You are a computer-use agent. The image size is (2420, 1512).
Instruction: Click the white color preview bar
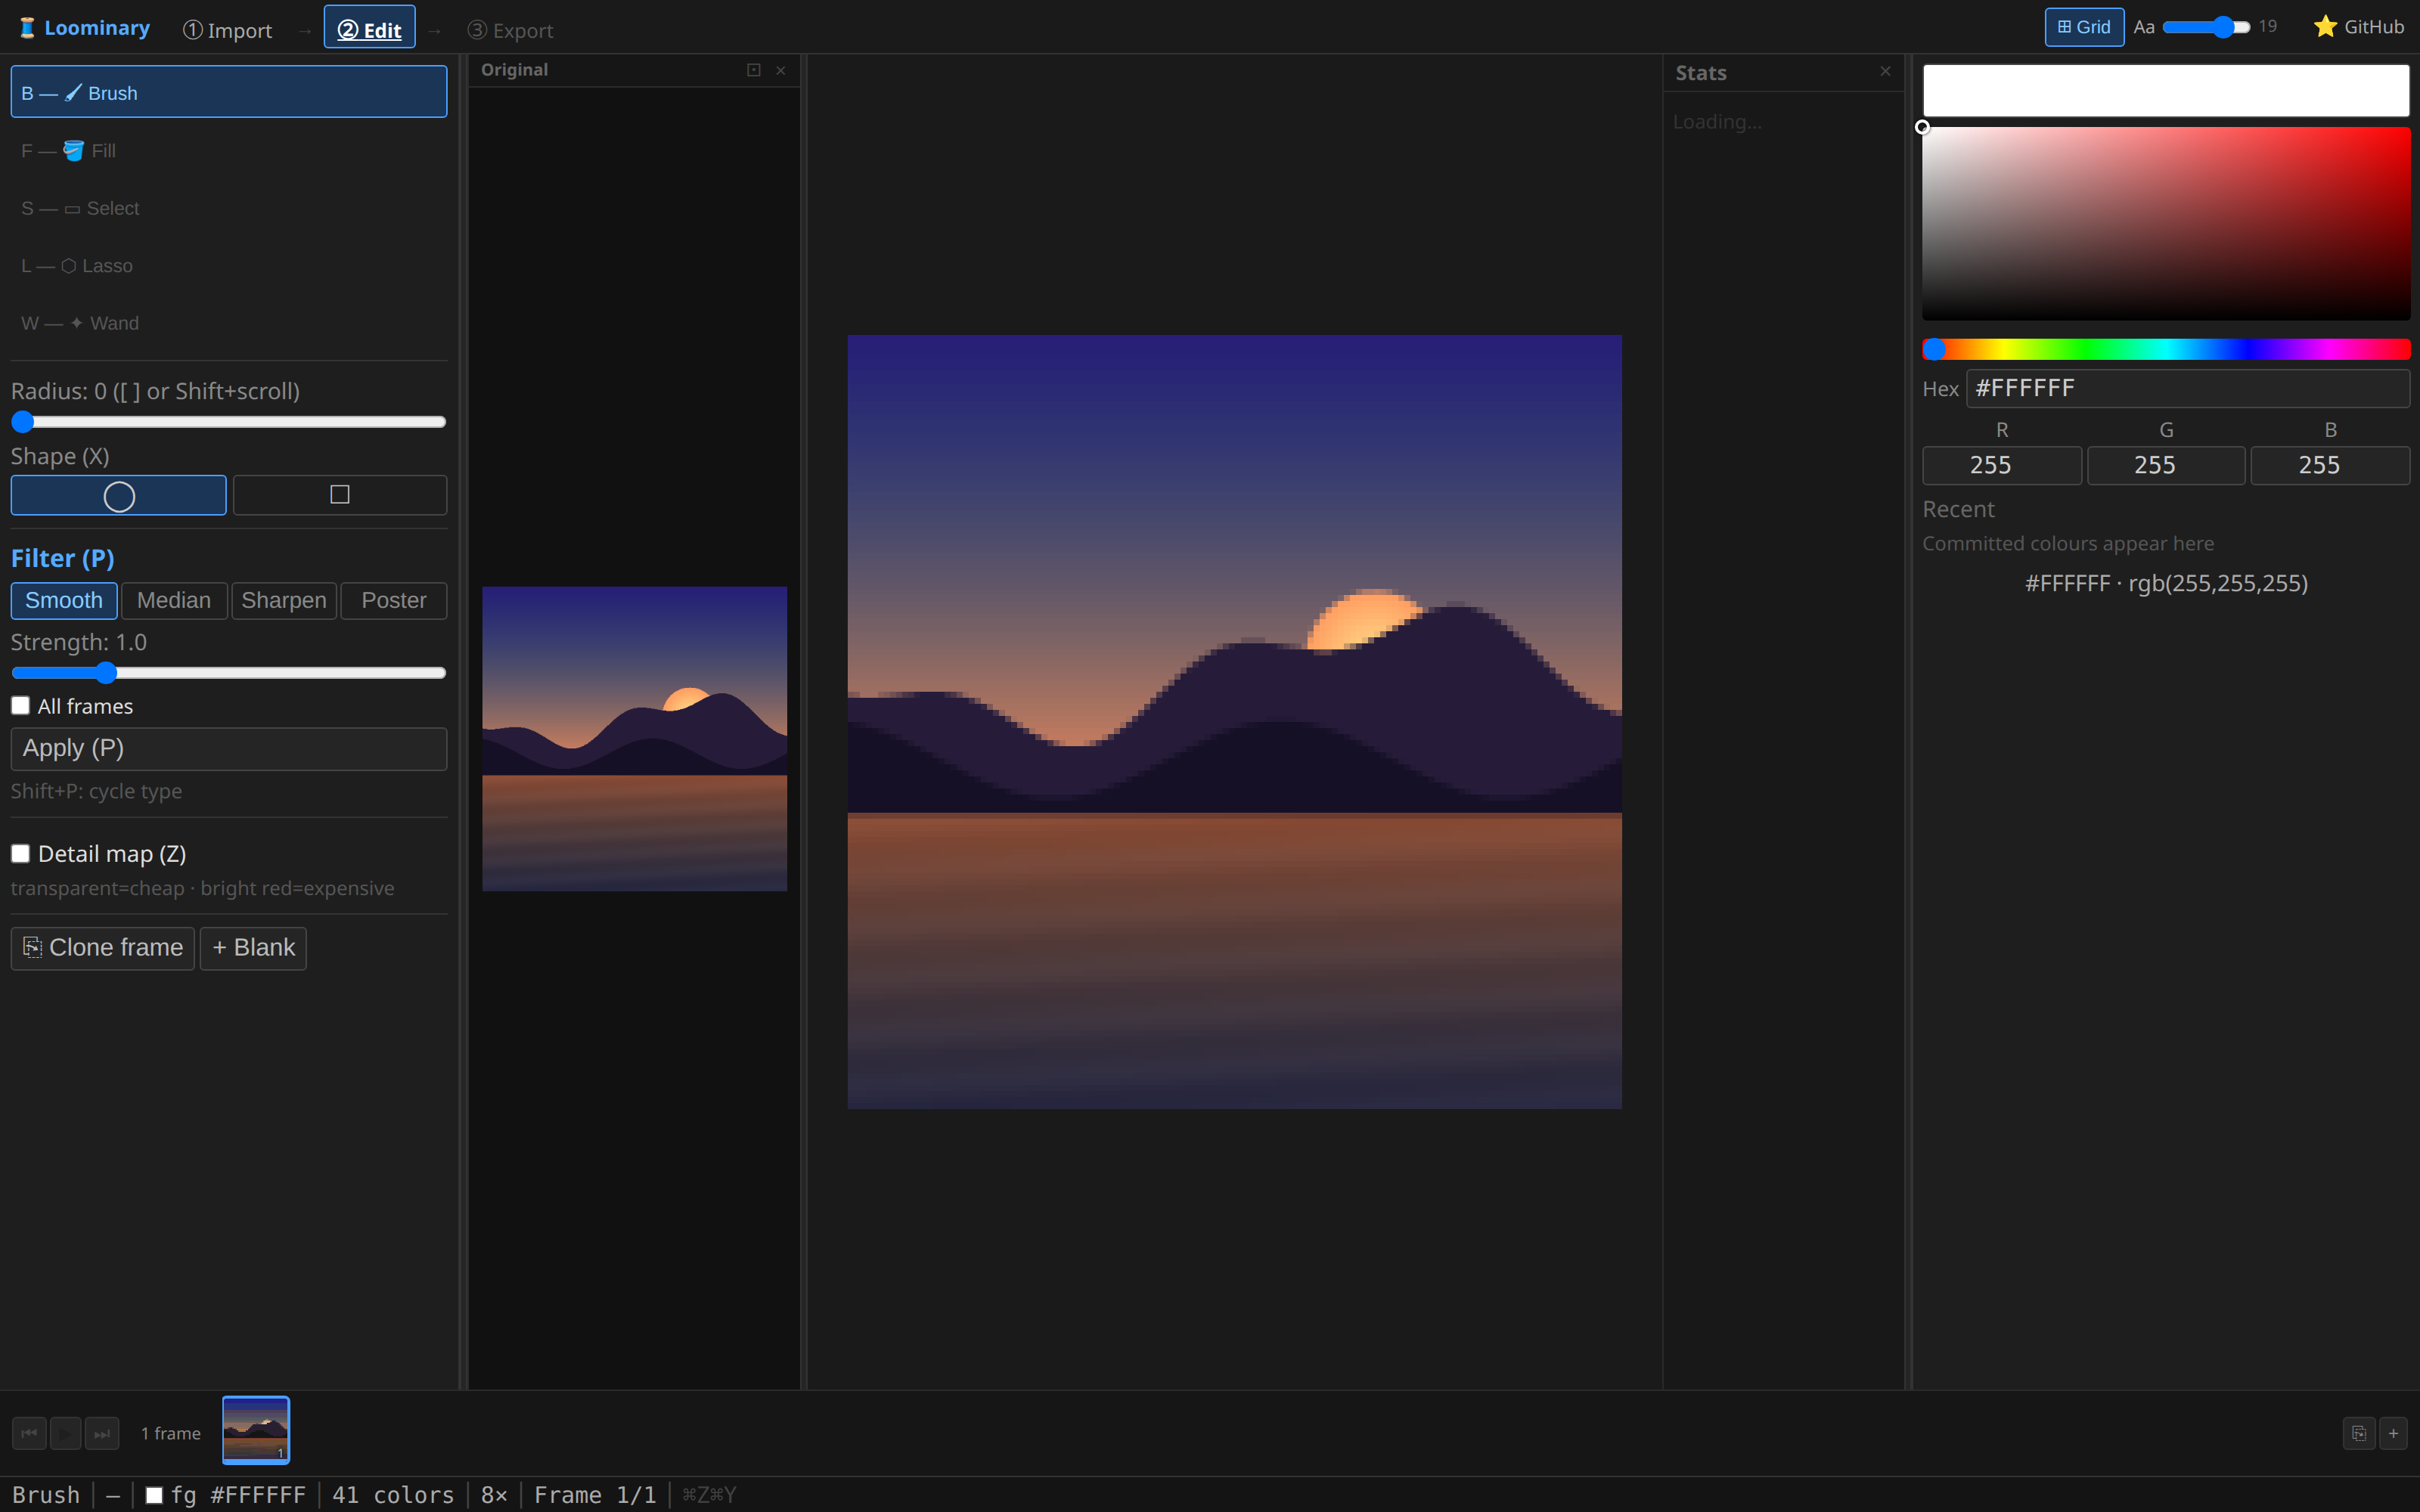click(x=2166, y=91)
